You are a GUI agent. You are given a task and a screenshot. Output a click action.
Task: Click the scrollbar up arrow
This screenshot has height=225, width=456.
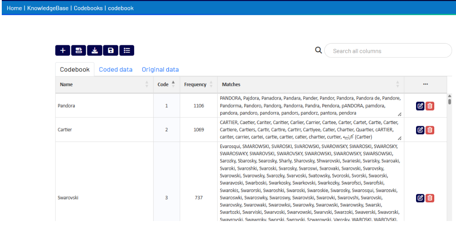point(450,96)
